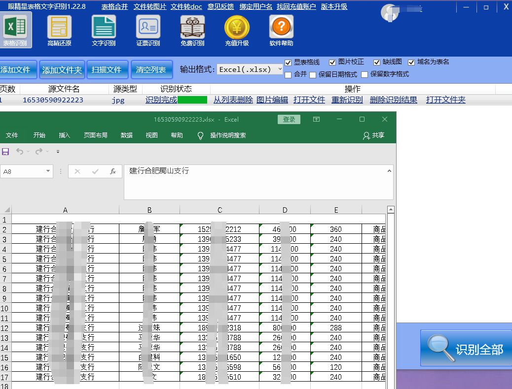Switch to the 数据 ribbon tab
The width and height of the screenshot is (512, 389).
coord(127,135)
